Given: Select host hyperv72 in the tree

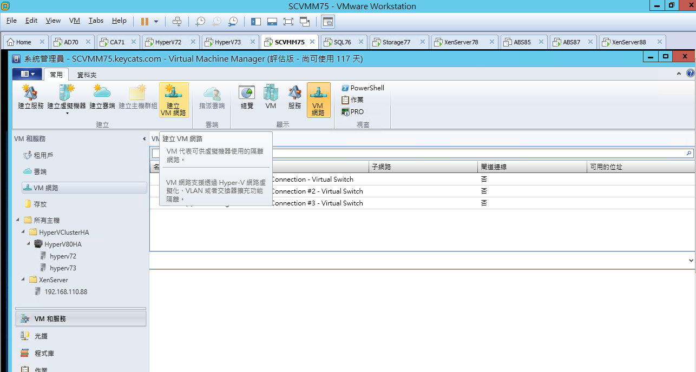Looking at the screenshot, I should [x=63, y=256].
